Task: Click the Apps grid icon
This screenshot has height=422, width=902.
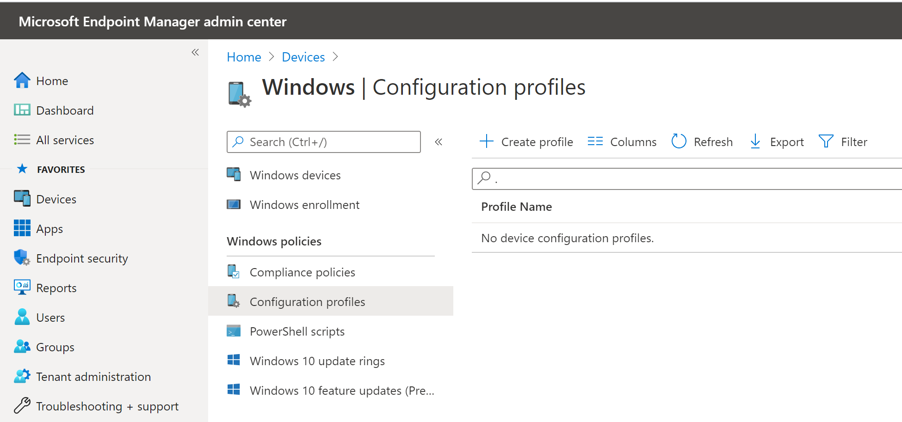Action: coord(22,228)
